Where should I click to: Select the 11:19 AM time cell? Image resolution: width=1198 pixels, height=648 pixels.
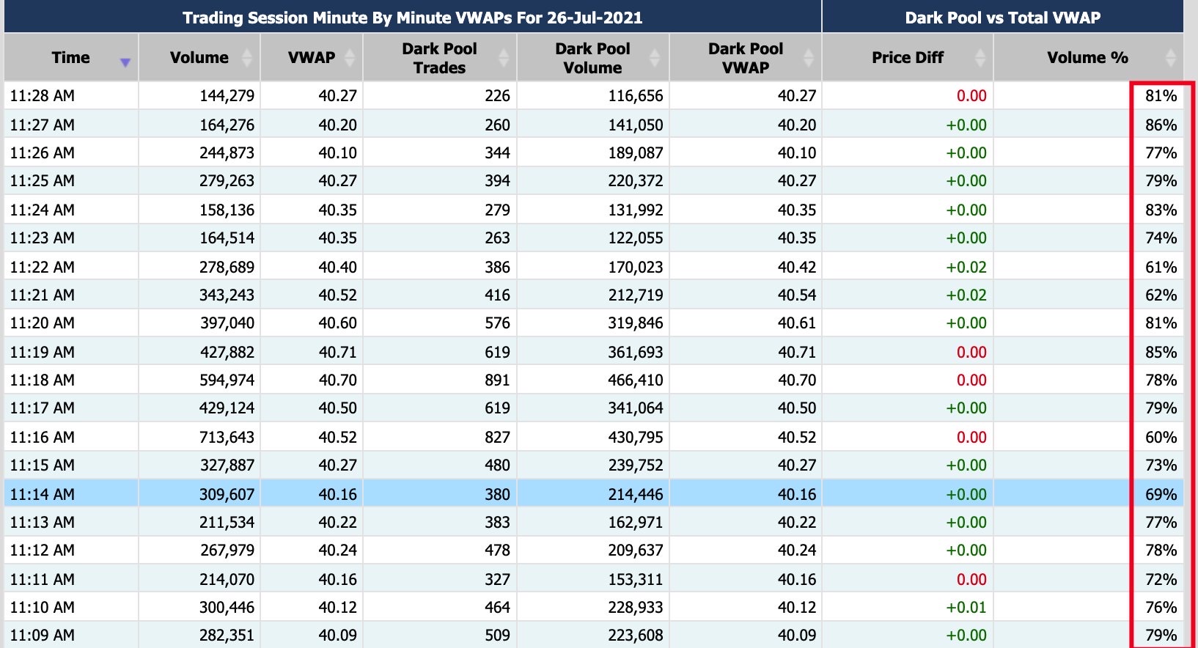click(71, 352)
